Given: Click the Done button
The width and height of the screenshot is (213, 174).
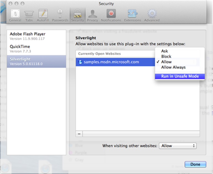Looking at the screenshot, I should coord(195,164).
